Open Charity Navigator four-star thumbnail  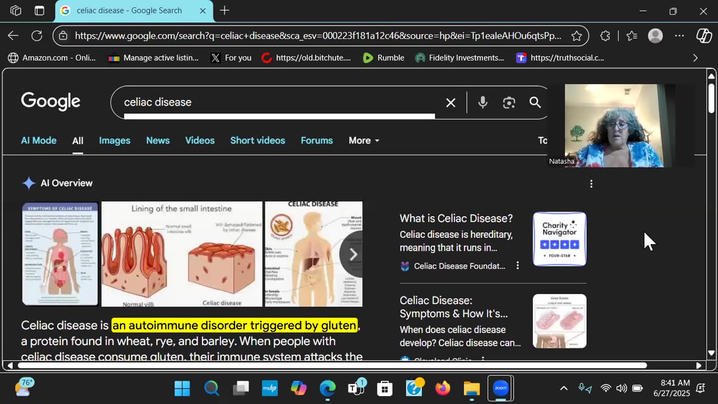[559, 239]
